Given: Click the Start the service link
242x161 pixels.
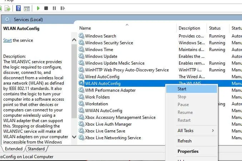Looking at the screenshot, I should (8, 40).
